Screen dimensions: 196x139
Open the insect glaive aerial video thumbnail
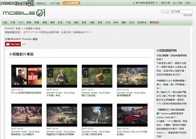[x=62, y=115]
